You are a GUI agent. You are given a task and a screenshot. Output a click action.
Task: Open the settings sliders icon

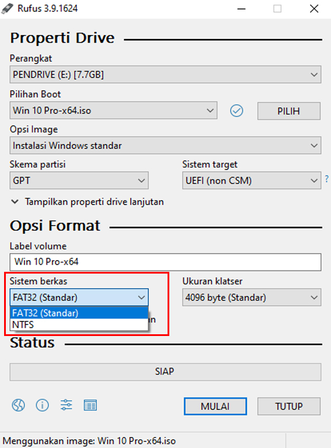click(67, 405)
